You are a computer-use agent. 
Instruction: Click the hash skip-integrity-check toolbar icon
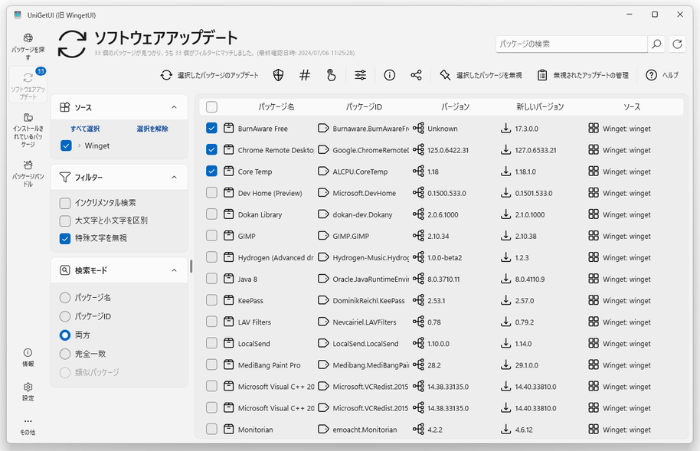tap(305, 75)
